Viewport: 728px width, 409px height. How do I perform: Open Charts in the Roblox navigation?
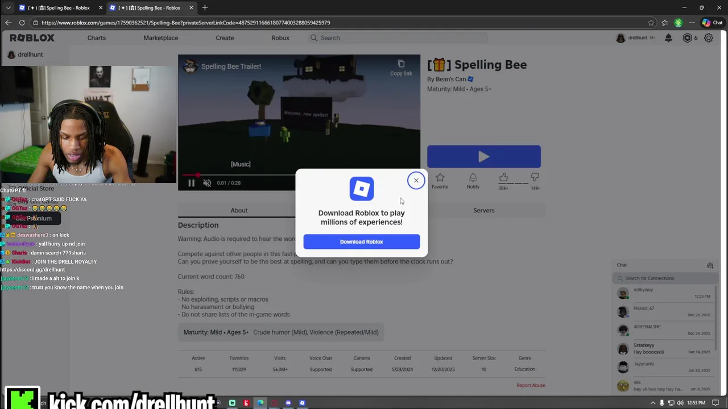coord(97,38)
